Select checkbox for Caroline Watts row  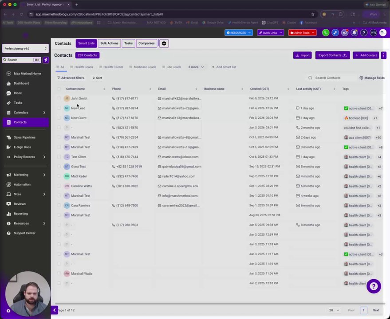coord(59,186)
